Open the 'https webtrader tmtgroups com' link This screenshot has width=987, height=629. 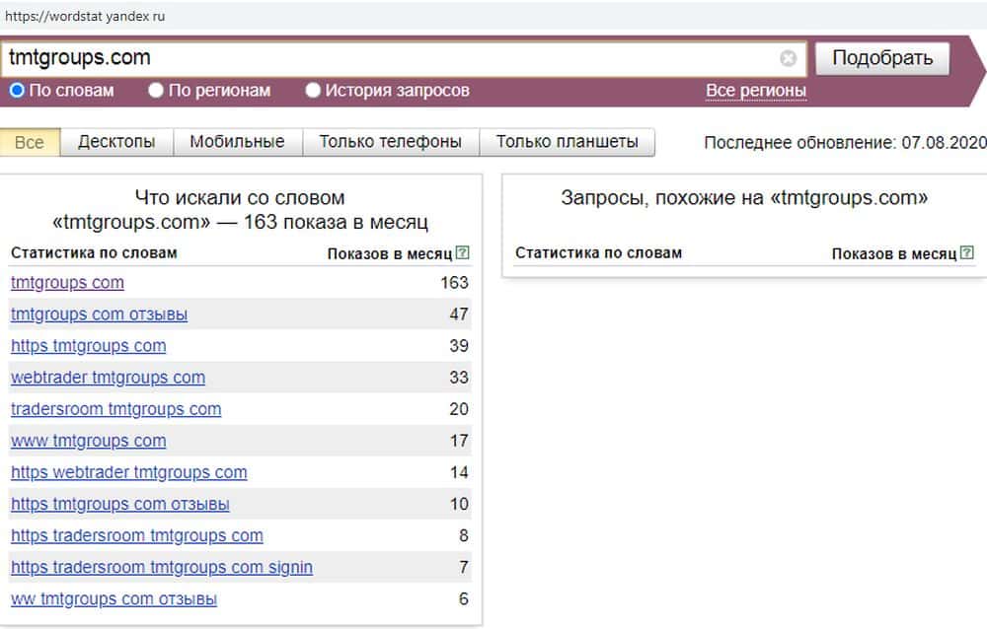(128, 472)
